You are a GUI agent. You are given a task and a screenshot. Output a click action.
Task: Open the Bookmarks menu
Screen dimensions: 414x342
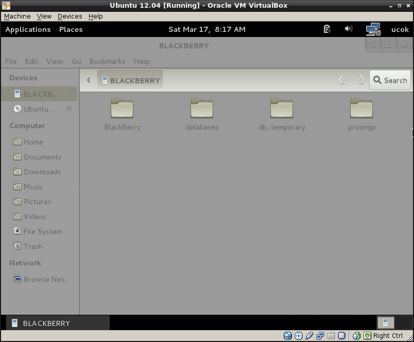click(x=107, y=61)
